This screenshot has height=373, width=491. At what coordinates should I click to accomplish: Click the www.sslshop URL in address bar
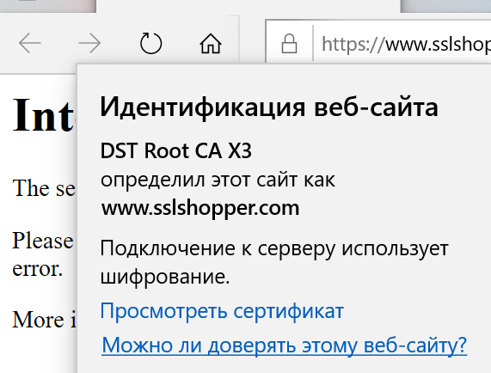click(438, 44)
